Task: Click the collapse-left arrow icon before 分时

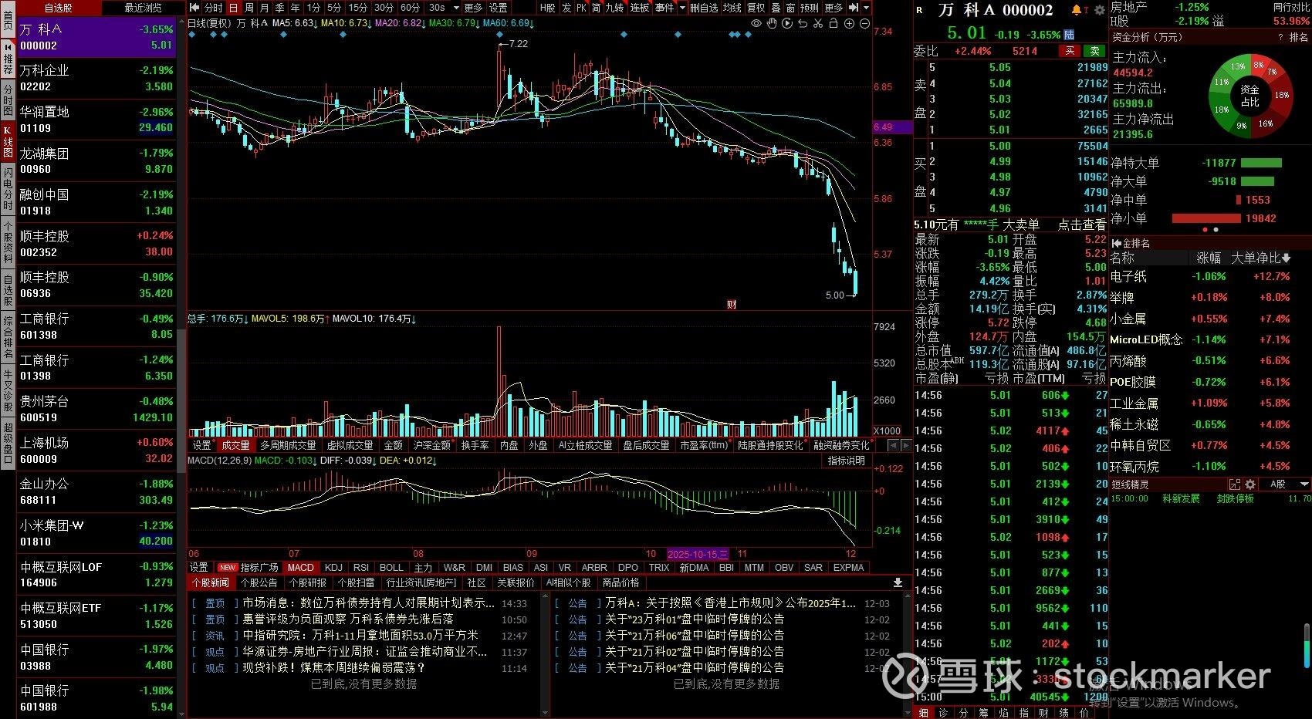Action: click(194, 8)
